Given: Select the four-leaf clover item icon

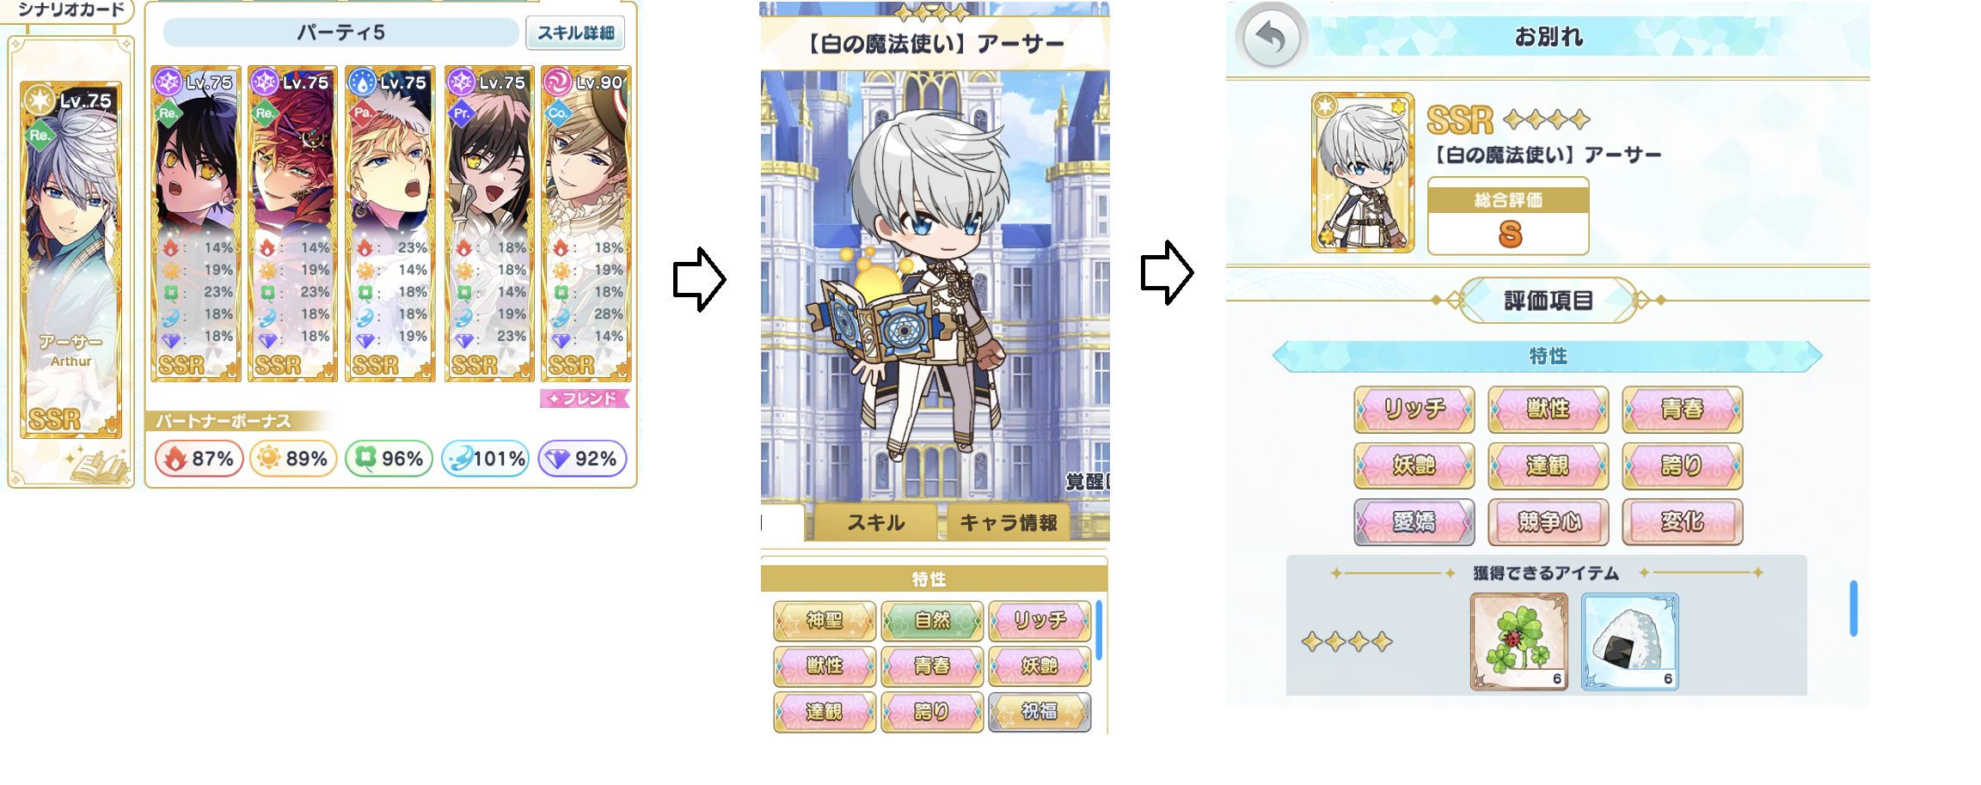Looking at the screenshot, I should coord(1519,642).
